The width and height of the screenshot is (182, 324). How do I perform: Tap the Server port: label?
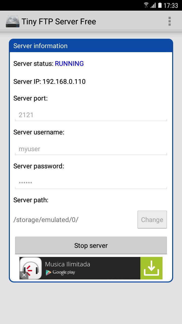[31, 98]
